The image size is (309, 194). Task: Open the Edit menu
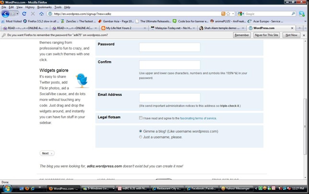pos(11,7)
